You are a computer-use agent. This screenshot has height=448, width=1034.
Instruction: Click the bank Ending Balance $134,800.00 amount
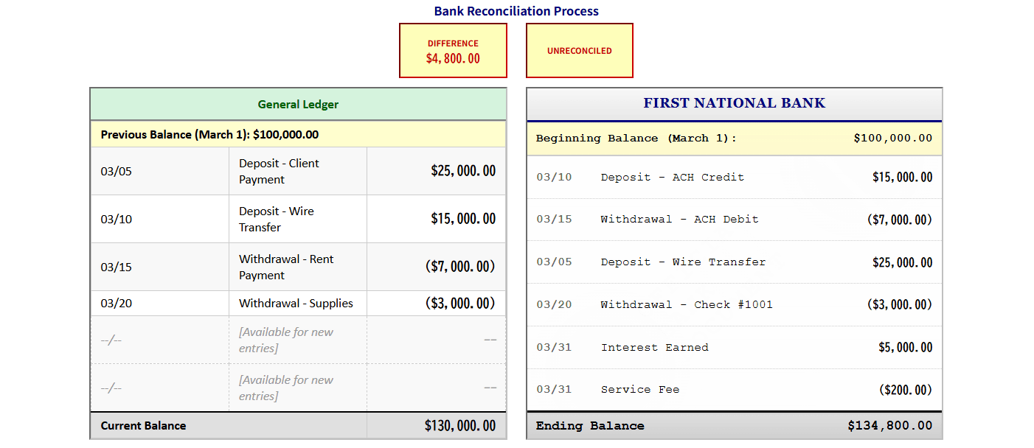[889, 426]
